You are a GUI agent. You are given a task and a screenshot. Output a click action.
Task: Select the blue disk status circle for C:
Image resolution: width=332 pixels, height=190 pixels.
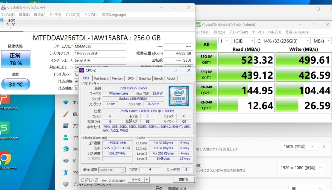[x=1, y=20]
